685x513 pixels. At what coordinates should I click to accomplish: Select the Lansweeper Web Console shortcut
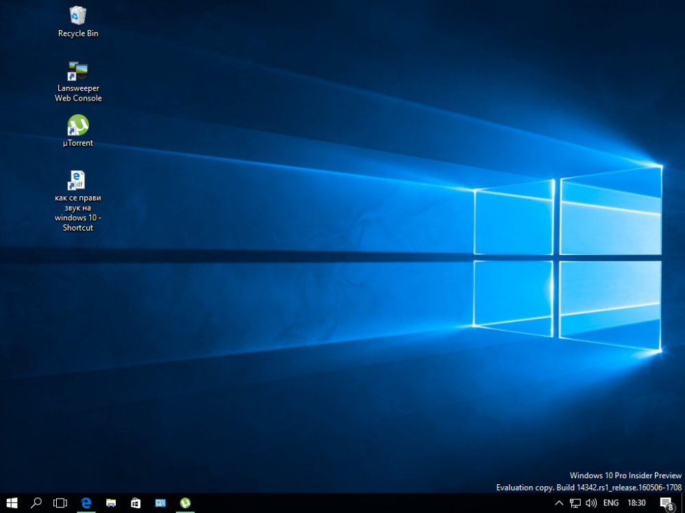pos(78,81)
